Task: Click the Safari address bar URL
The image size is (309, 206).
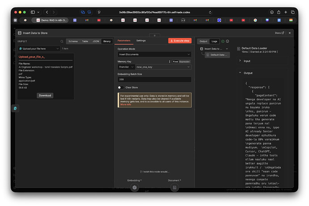Action: pos(154,12)
